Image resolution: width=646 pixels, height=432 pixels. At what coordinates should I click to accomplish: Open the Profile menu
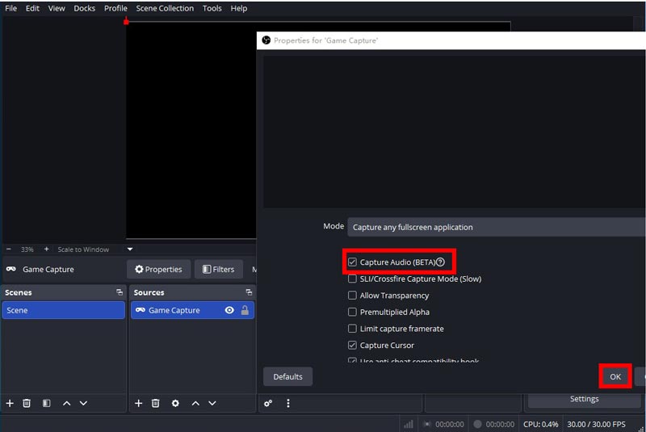115,8
